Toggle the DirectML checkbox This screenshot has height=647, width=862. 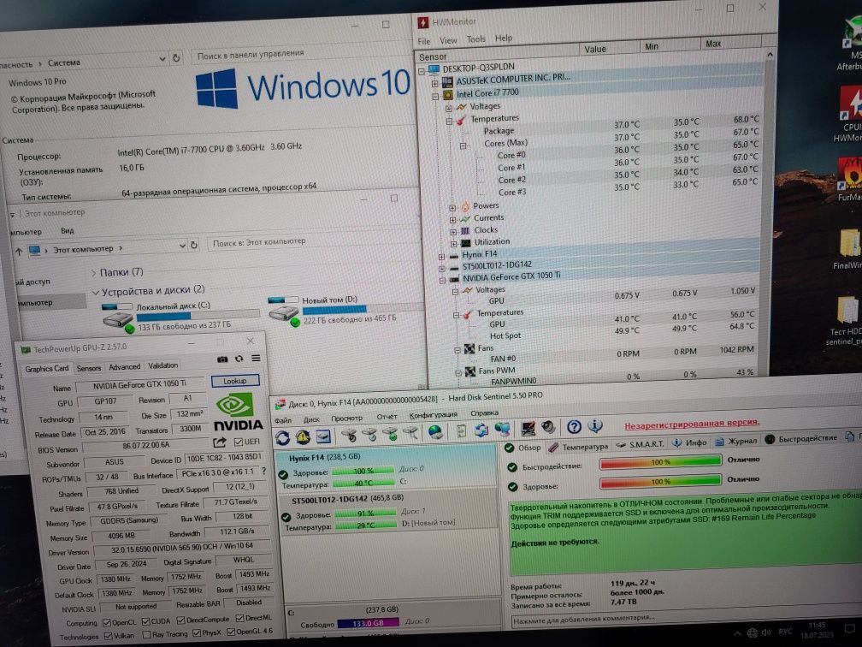(239, 618)
